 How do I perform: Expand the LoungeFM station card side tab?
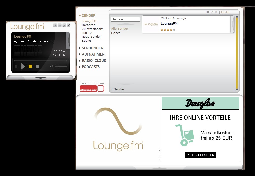[233, 24]
